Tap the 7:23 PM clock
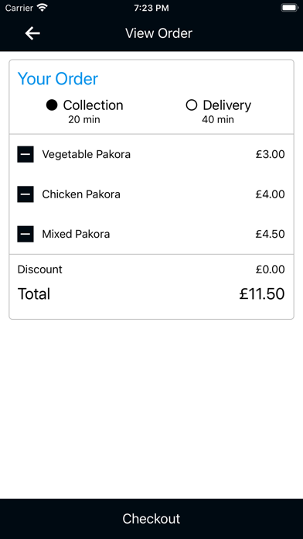This screenshot has width=303, height=539. (x=151, y=8)
